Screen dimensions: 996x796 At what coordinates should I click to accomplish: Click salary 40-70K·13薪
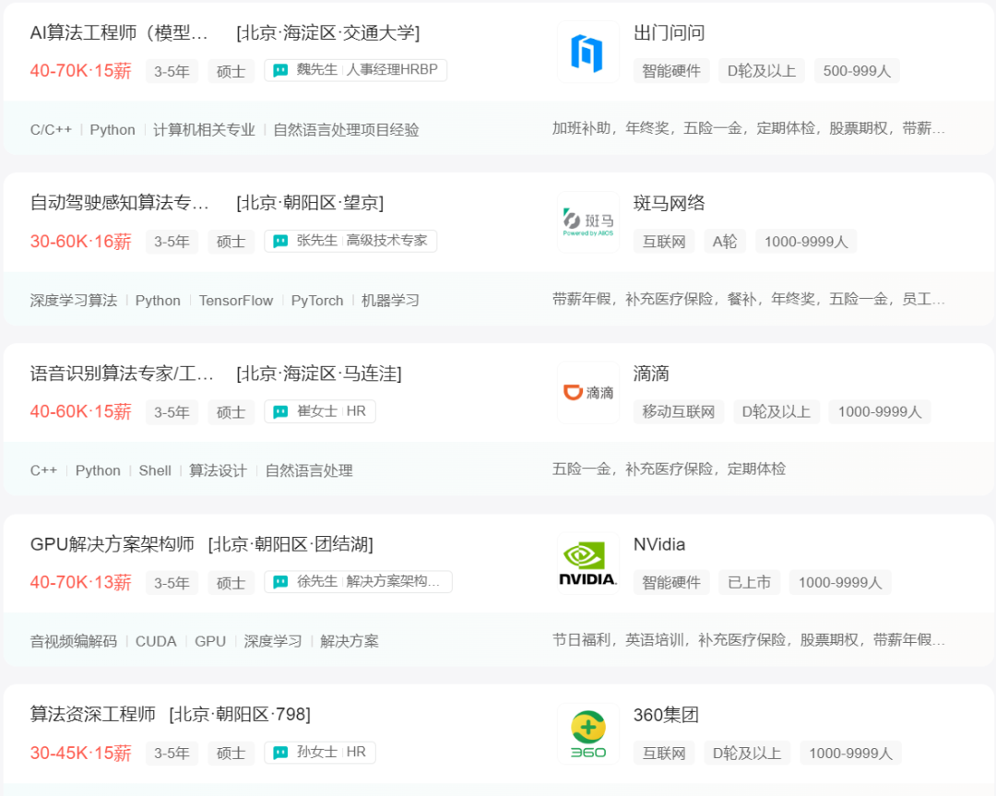[80, 582]
